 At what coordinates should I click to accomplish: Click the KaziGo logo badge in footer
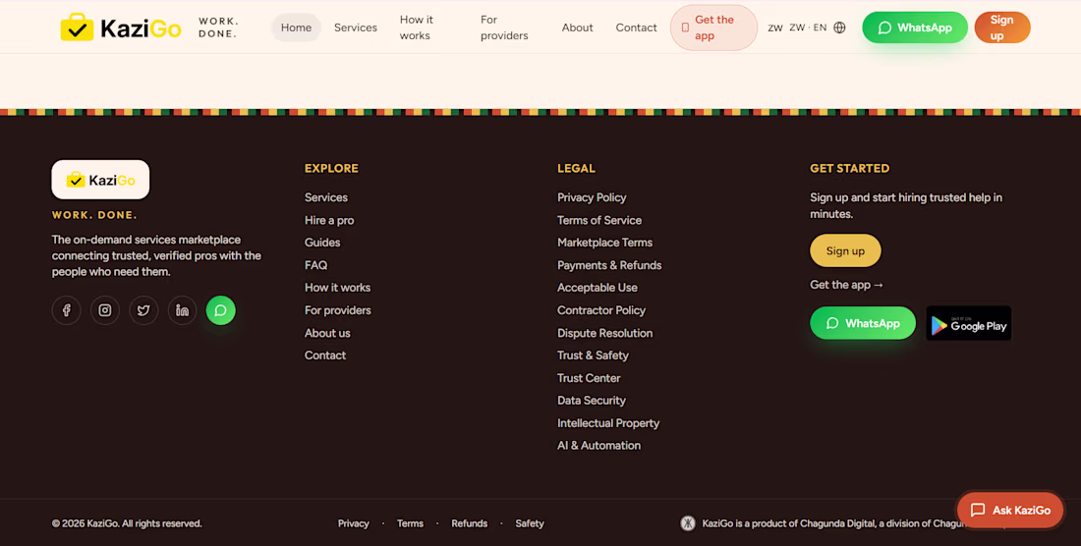pyautogui.click(x=100, y=180)
